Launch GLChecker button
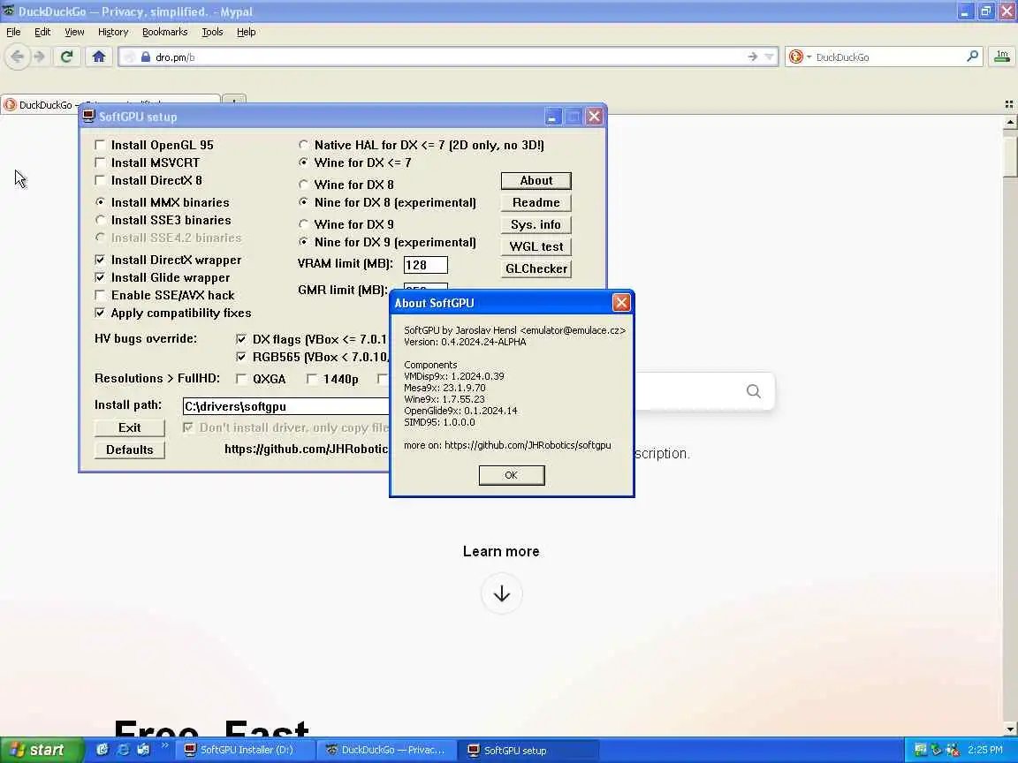The image size is (1018, 763). click(536, 268)
